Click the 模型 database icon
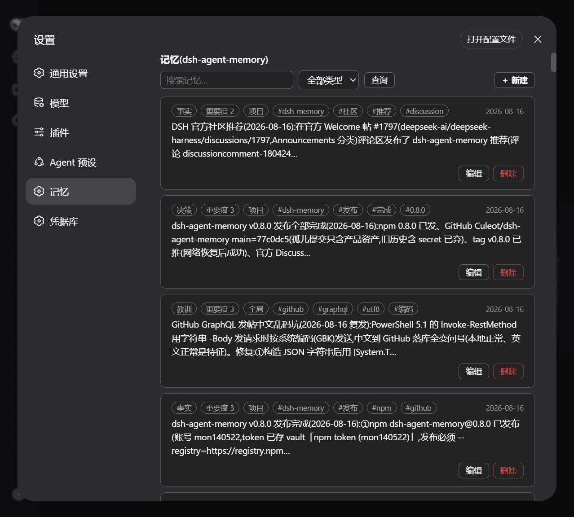 point(39,102)
